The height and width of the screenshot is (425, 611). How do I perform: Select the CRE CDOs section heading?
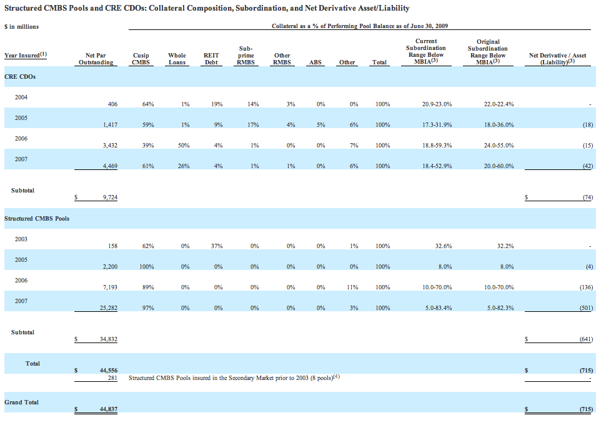20,77
